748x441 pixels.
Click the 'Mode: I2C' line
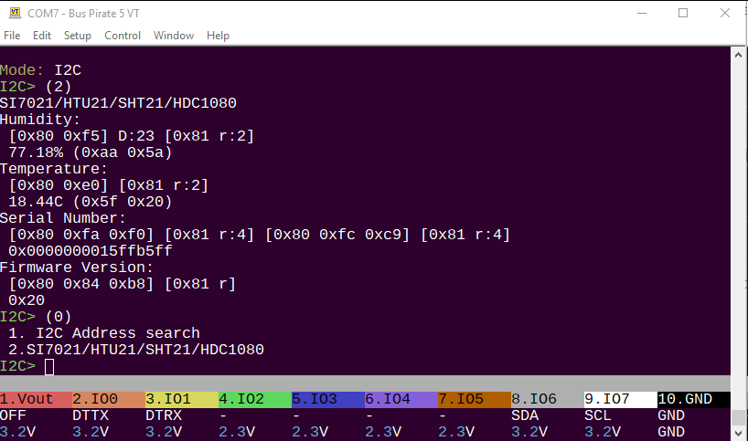[40, 70]
